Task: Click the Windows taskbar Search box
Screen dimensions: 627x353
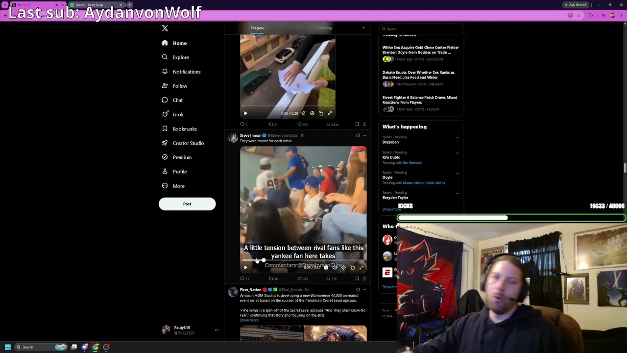Action: [41, 347]
